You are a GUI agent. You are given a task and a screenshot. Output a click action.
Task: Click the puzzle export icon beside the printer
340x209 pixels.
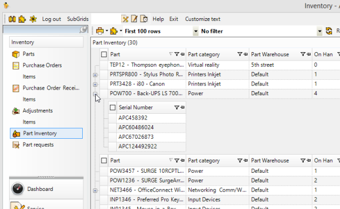(x=114, y=31)
